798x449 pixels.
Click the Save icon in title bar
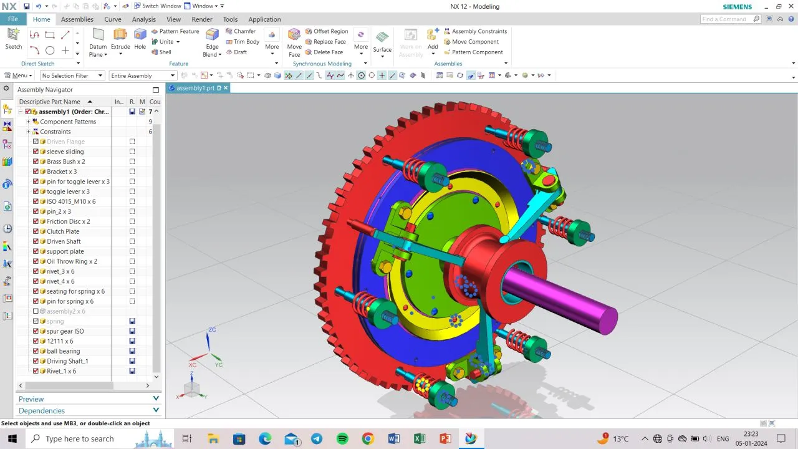tap(26, 6)
